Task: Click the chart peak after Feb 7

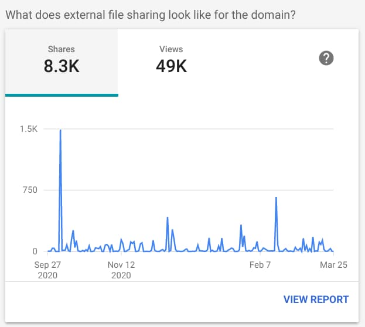Action: 276,197
